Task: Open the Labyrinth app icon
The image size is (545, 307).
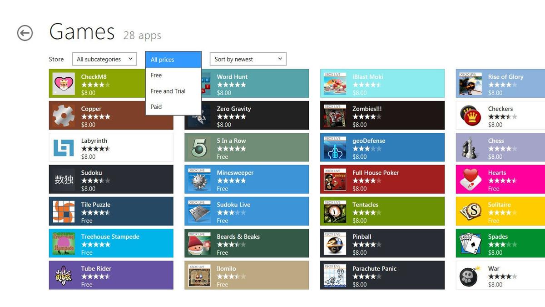Action: (64, 147)
